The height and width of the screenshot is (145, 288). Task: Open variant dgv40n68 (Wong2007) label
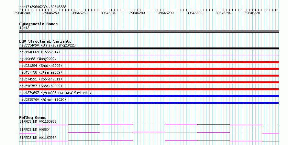(38, 59)
